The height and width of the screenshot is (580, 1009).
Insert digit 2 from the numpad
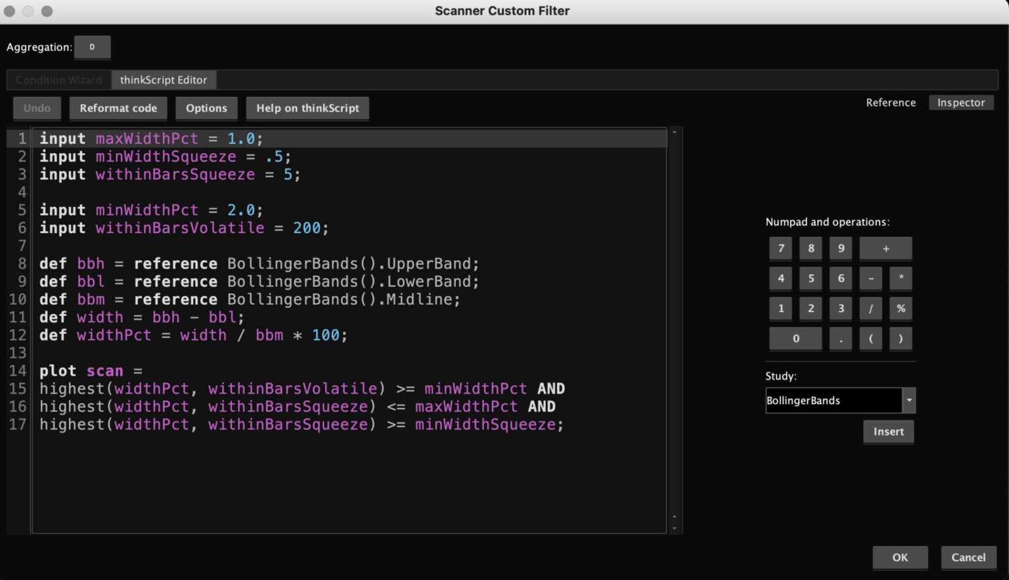(x=811, y=309)
